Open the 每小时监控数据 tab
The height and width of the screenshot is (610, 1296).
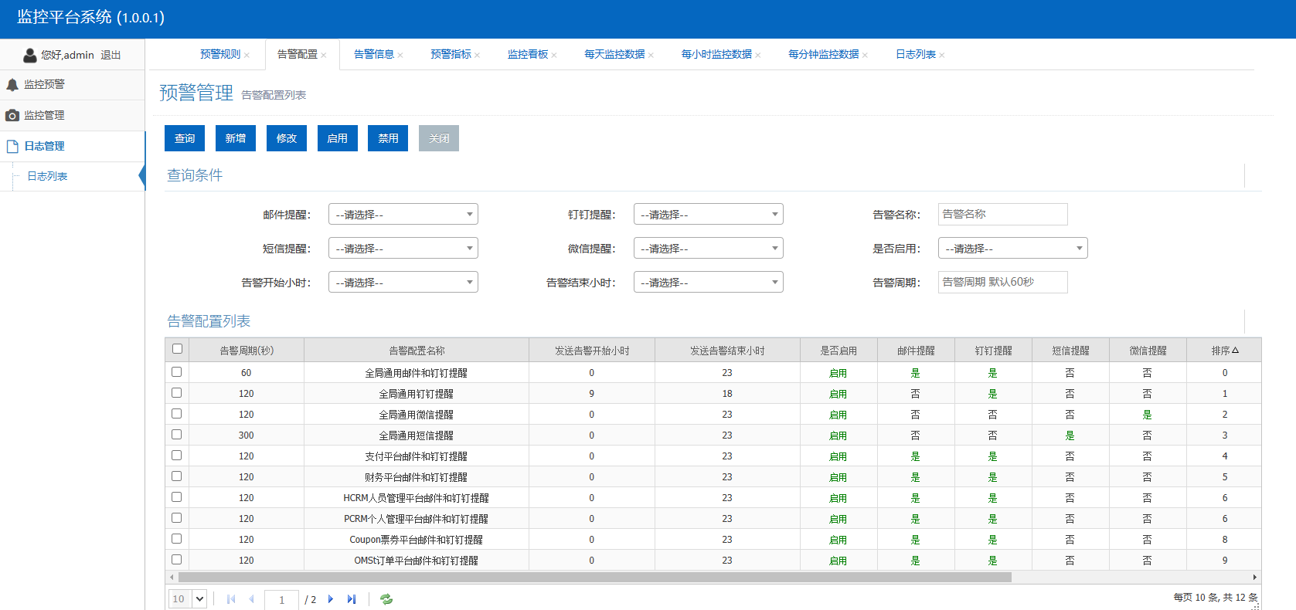coord(716,54)
